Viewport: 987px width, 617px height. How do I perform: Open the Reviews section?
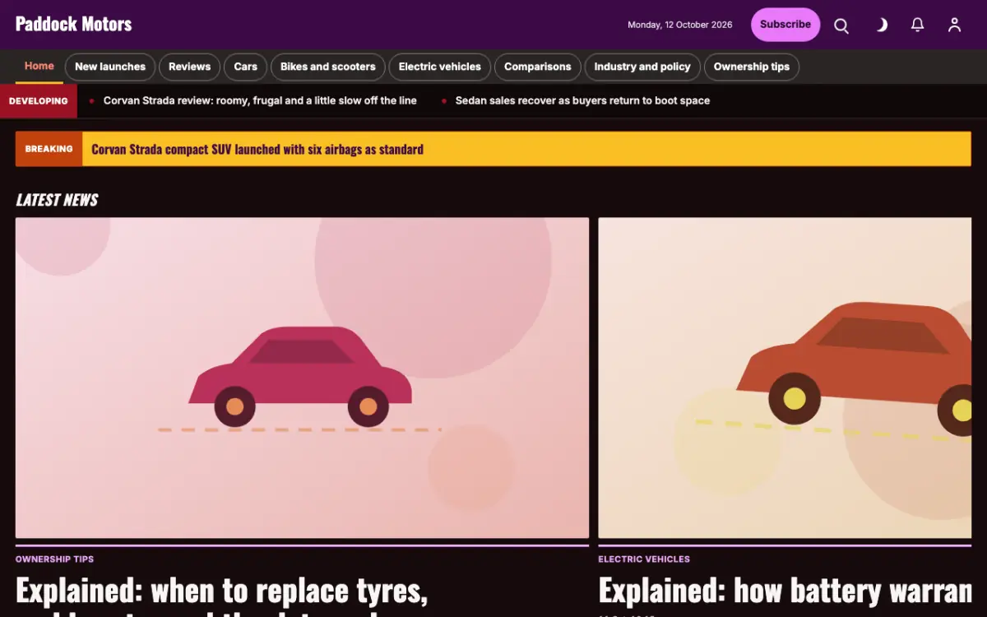click(x=189, y=67)
